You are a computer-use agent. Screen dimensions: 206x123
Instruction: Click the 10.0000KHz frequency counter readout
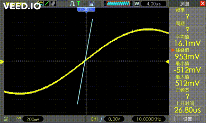(x=149, y=119)
